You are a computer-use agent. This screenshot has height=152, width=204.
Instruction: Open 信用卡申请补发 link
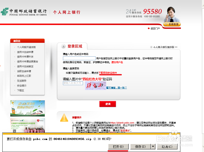tap(25, 57)
